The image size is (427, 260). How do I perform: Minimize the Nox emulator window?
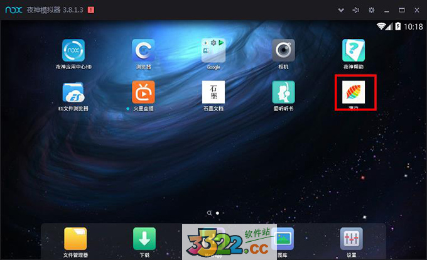[386, 11]
